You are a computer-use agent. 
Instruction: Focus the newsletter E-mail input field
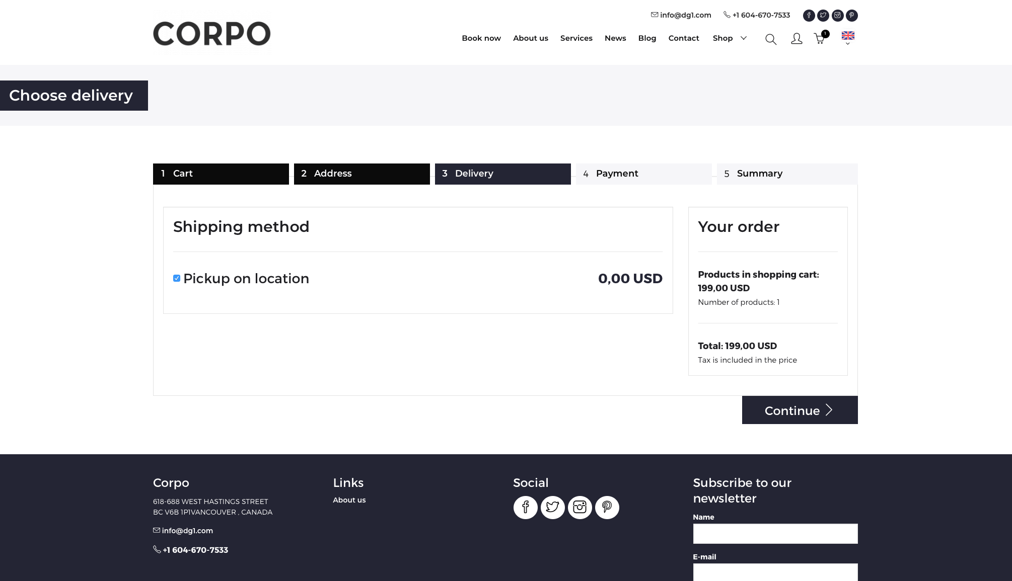(775, 572)
